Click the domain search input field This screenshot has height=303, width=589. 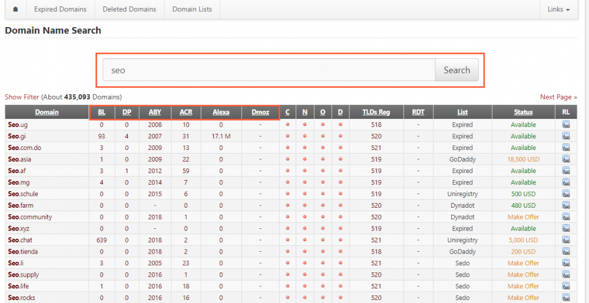point(269,71)
